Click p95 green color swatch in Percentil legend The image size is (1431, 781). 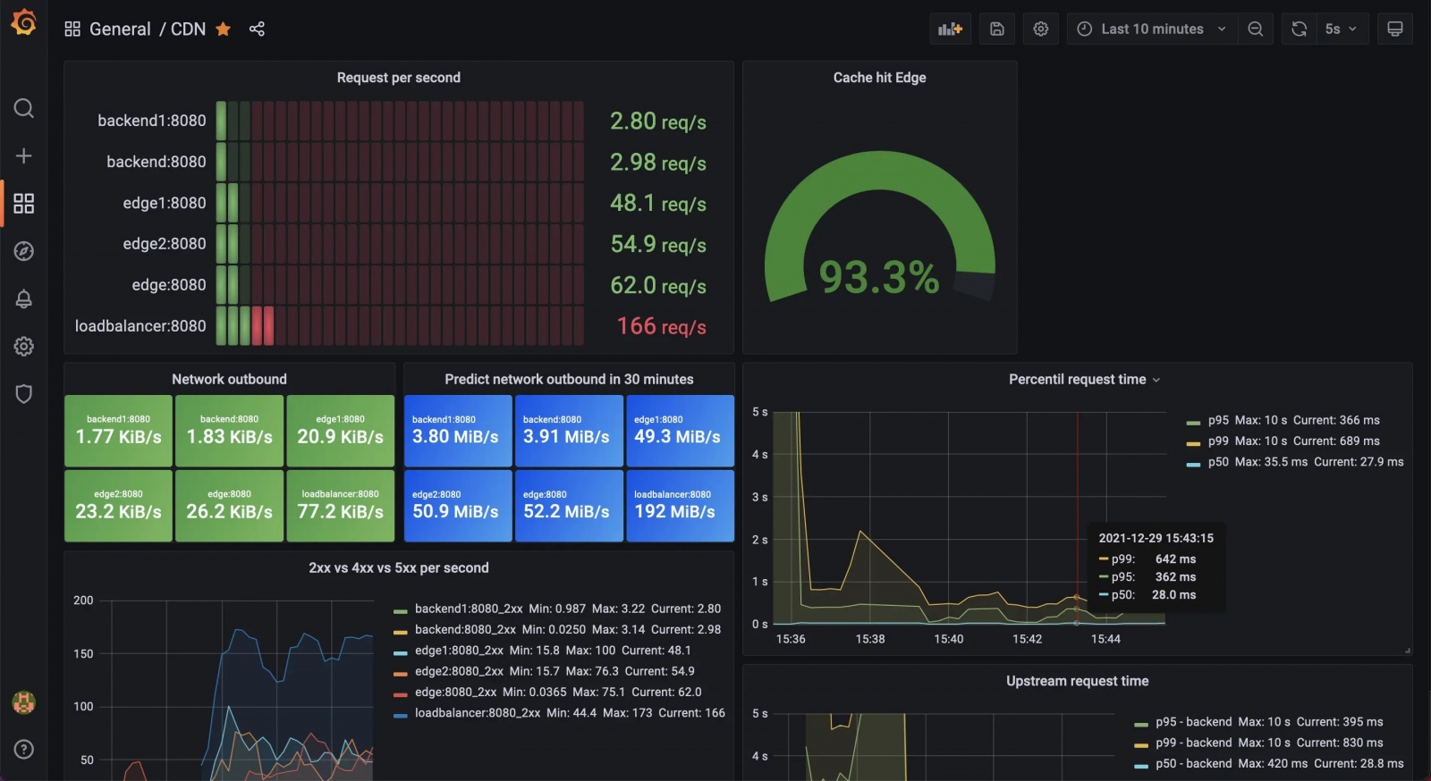(1193, 422)
